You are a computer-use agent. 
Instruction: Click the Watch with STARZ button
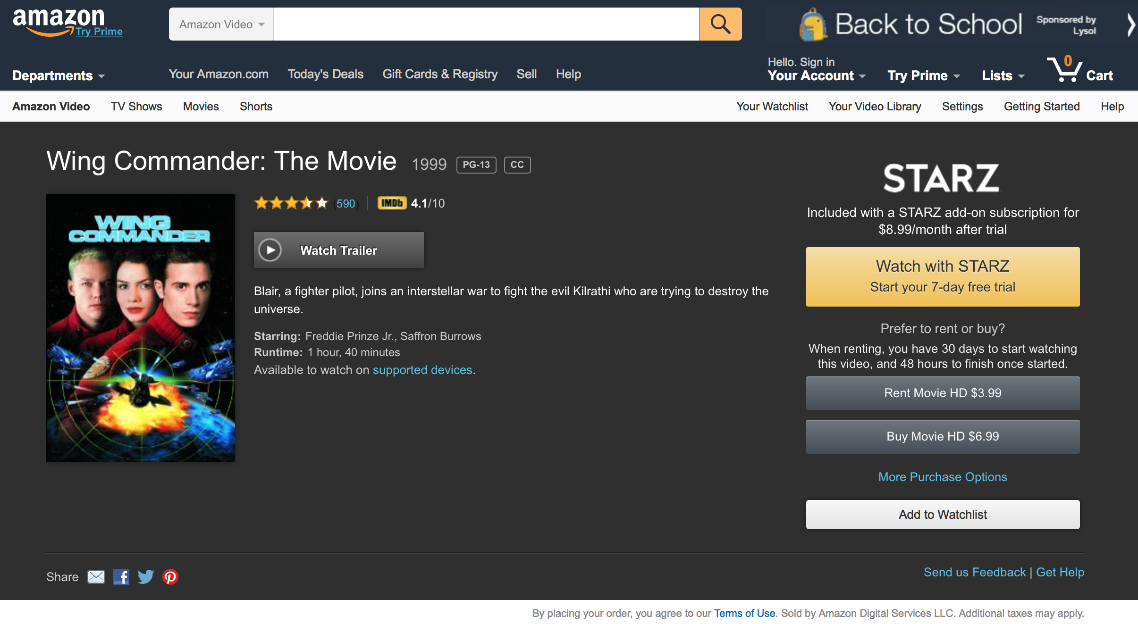[x=942, y=276]
